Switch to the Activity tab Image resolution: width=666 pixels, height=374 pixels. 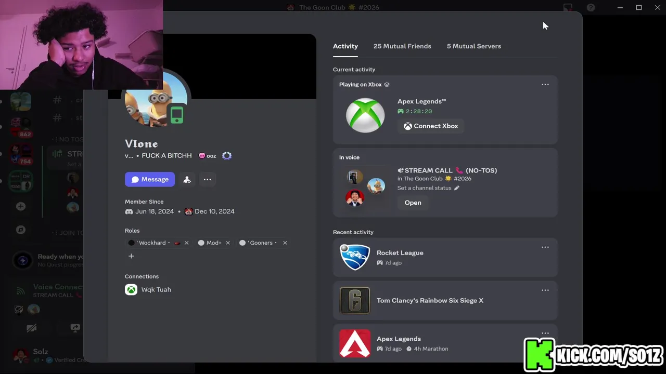(x=345, y=46)
